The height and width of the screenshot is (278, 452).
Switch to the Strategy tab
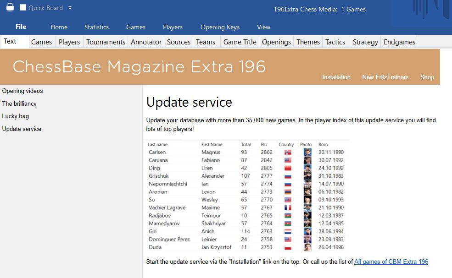point(365,42)
